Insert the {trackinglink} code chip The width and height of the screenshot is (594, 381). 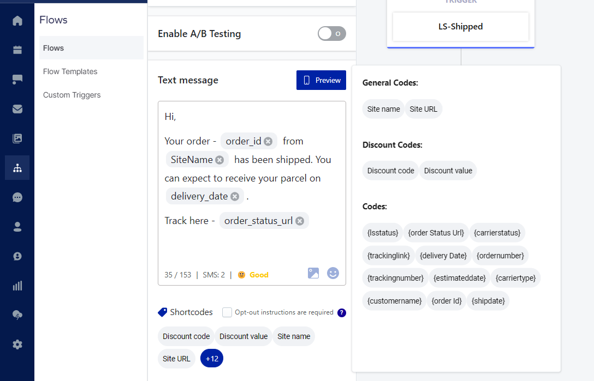coord(388,255)
